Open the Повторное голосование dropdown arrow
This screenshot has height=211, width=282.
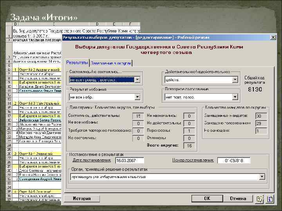(235, 97)
